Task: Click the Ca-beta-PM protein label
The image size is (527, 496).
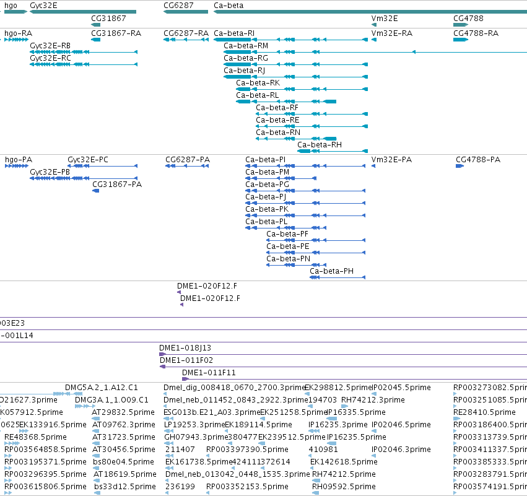Action: 267,172
